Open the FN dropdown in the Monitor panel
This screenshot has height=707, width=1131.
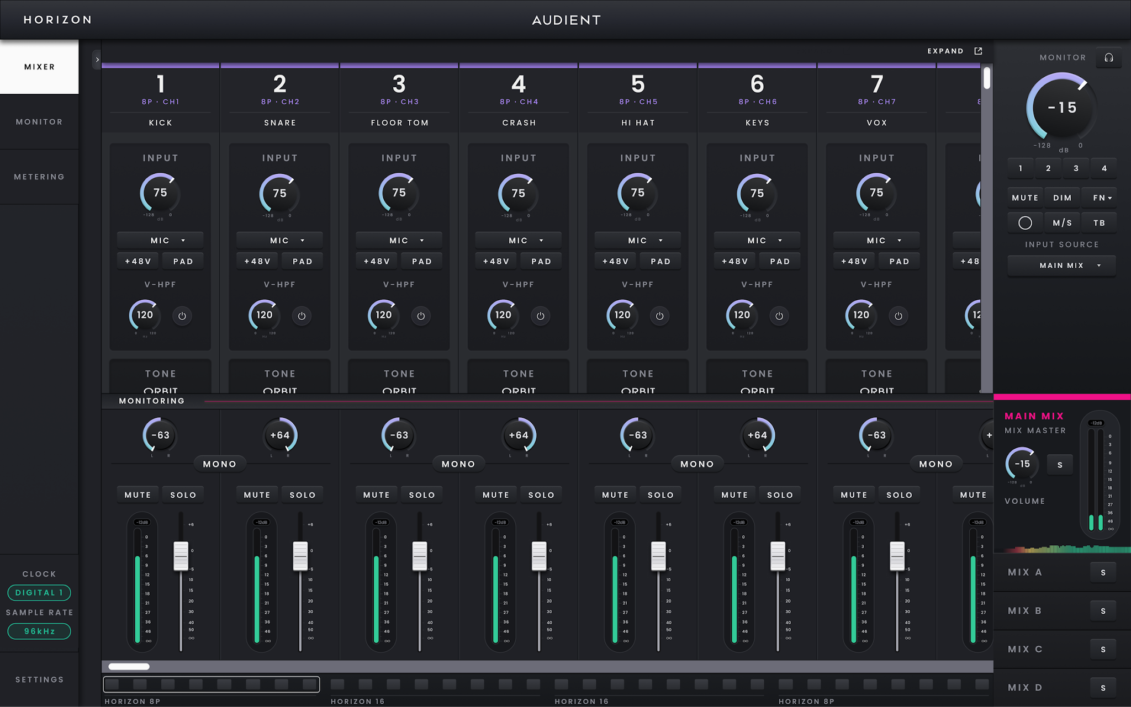tap(1099, 198)
